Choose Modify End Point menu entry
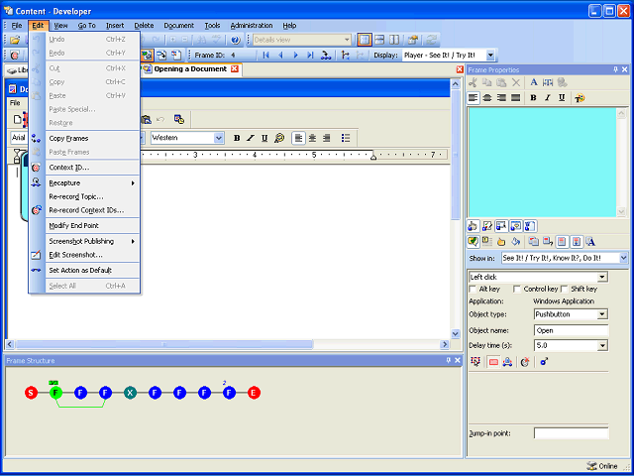Viewport: 634px width, 476px height. coord(92,225)
